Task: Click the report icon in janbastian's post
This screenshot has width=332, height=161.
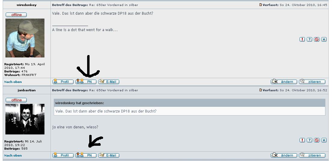Action: [302, 140]
